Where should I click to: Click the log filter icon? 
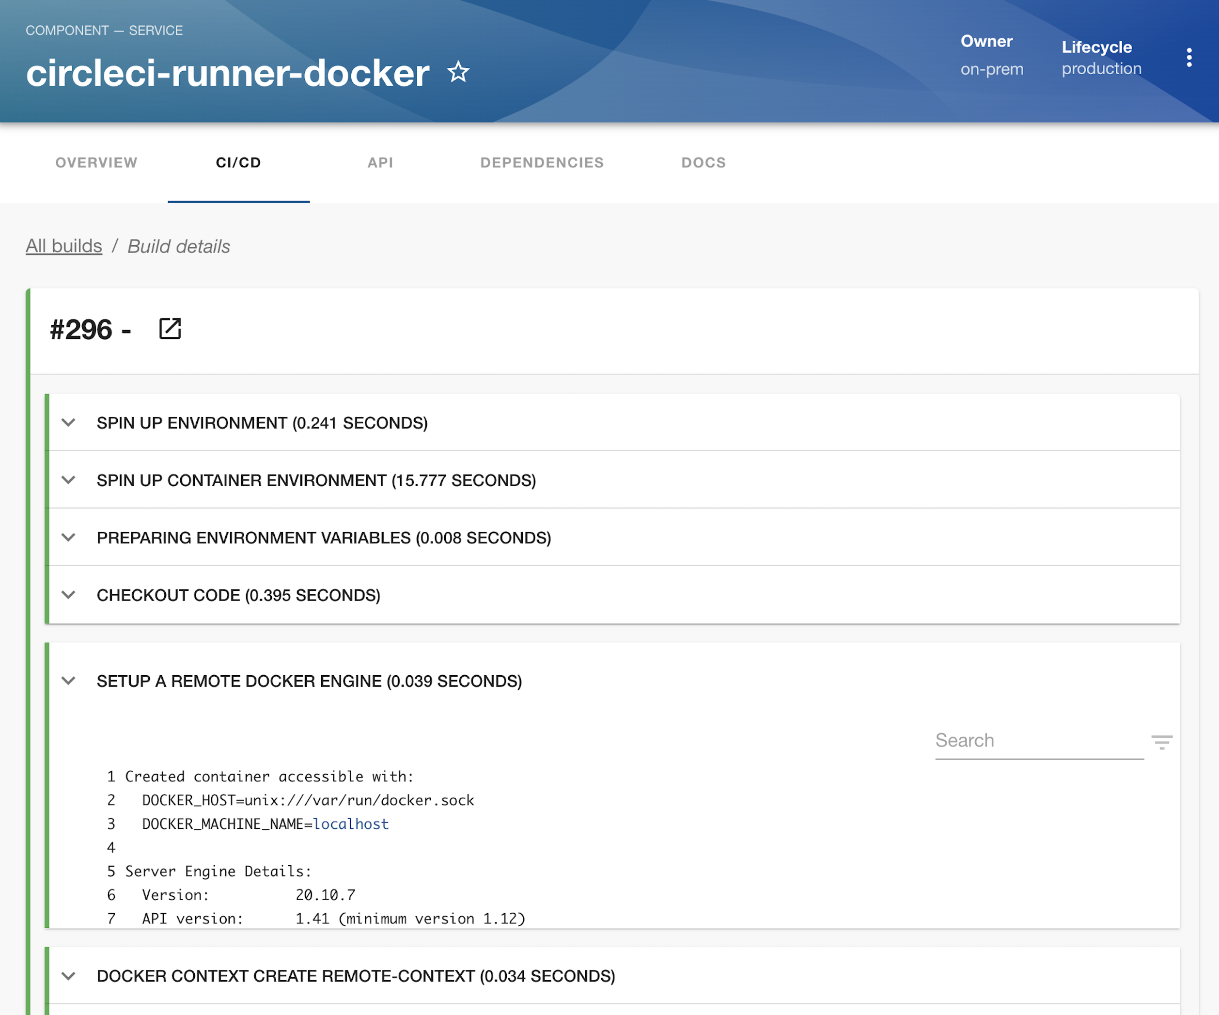click(x=1161, y=742)
